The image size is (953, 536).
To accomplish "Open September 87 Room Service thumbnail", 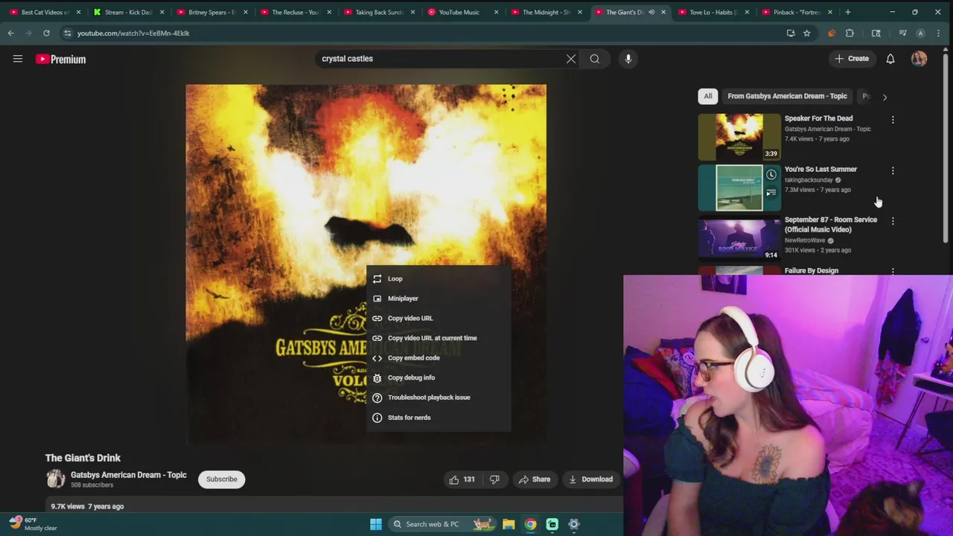I will pos(739,238).
